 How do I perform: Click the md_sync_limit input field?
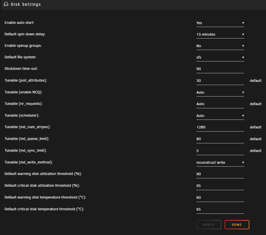click(220, 151)
